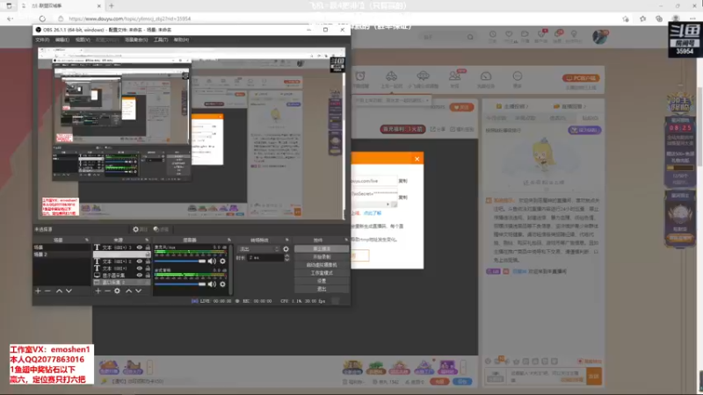This screenshot has height=395, width=703.
Task: Open Douyu viewing history clock icon
Action: pos(492,34)
